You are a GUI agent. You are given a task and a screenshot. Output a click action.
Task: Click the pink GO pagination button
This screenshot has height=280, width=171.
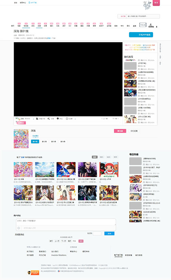[81, 241]
